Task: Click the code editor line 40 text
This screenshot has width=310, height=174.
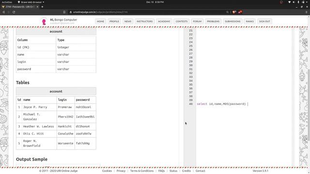Action: (221, 104)
